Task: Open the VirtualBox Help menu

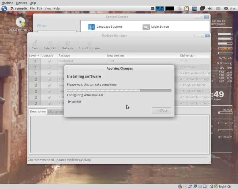Action: [33, 3]
